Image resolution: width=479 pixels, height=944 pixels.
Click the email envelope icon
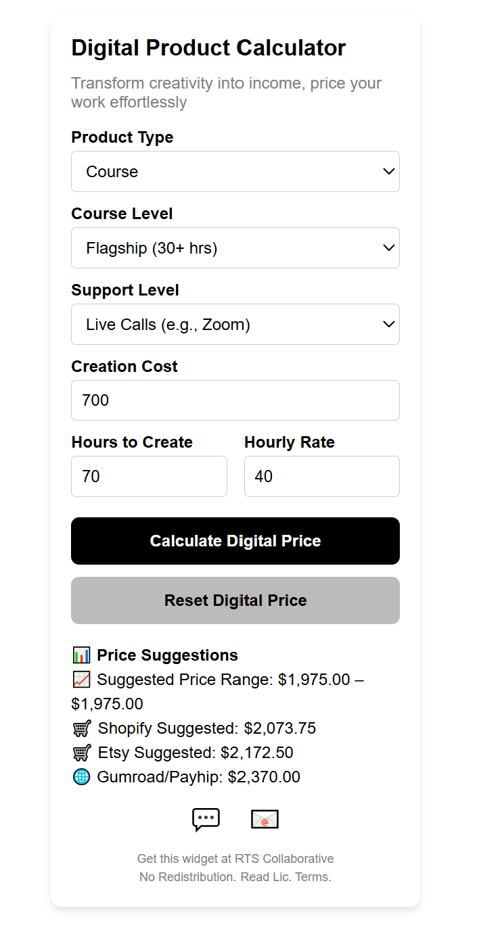pyautogui.click(x=265, y=820)
